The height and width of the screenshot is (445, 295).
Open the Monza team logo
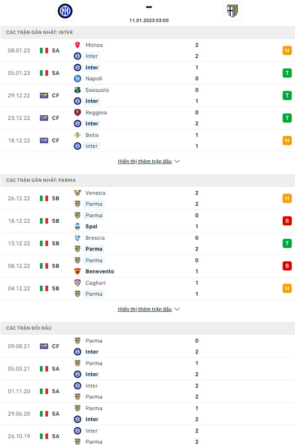77,45
